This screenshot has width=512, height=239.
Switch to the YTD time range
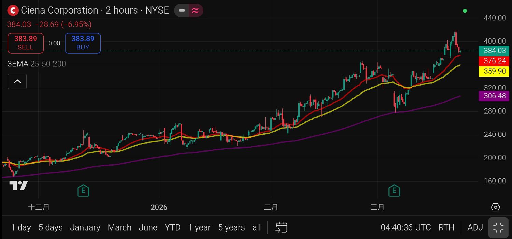172,227
